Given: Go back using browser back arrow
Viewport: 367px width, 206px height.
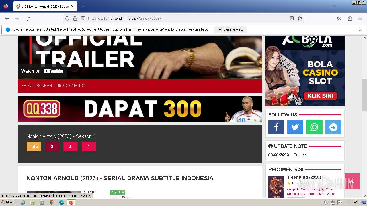Looking at the screenshot, I should coord(7,18).
